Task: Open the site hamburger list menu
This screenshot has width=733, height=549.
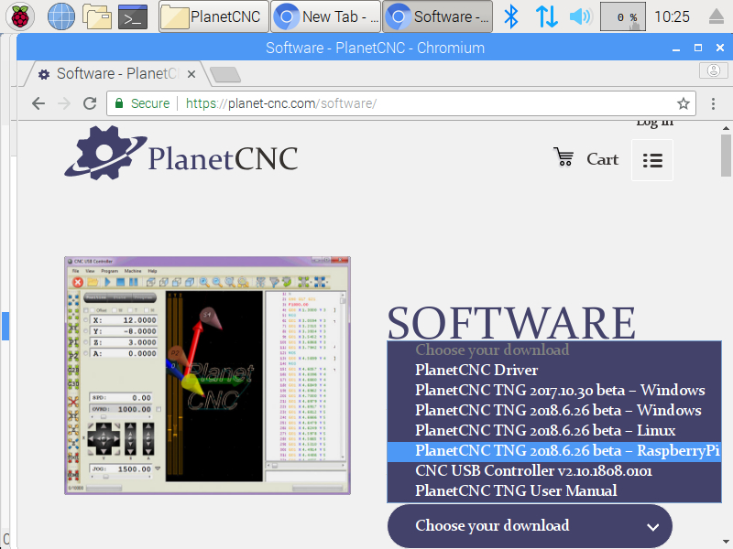Action: click(652, 160)
